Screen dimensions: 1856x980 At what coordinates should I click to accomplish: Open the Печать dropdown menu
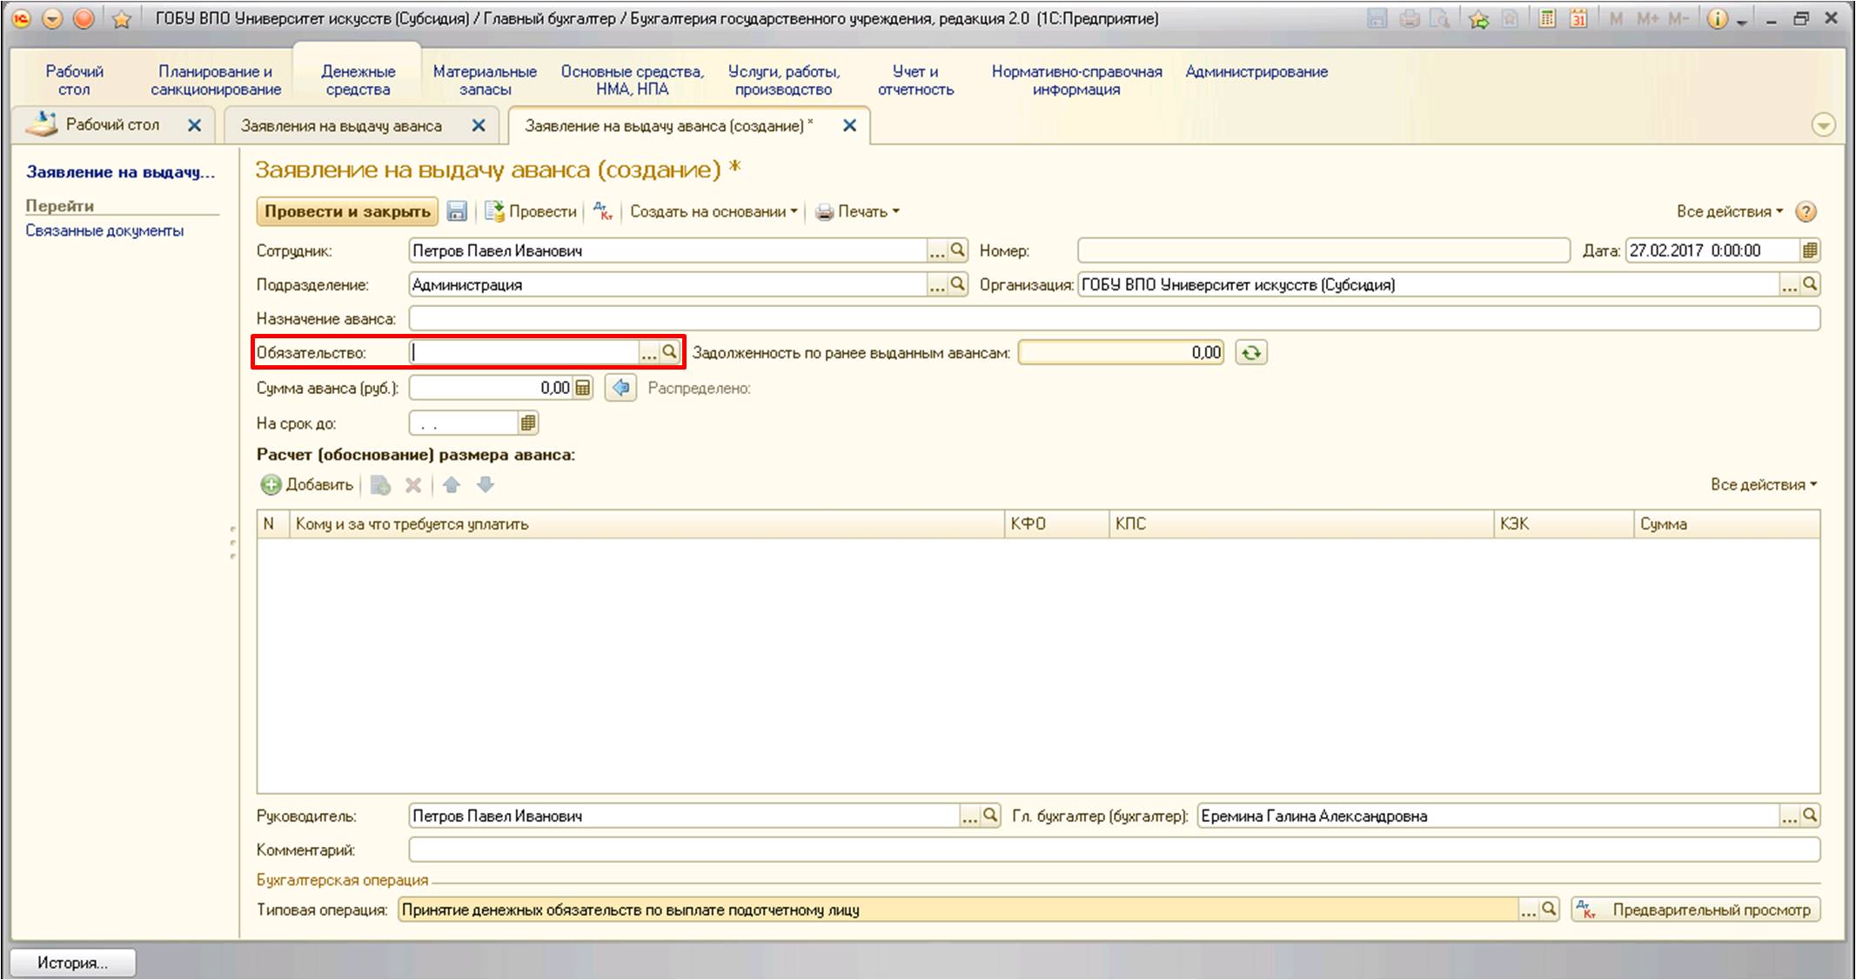tap(857, 211)
